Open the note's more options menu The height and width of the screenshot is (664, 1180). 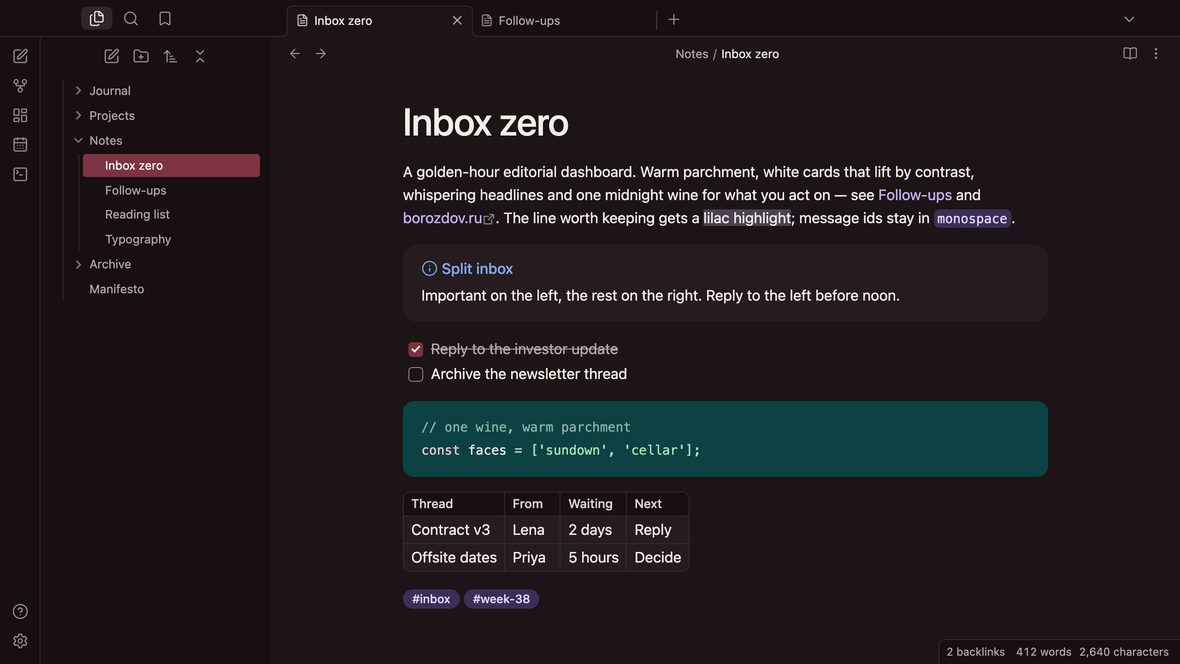(1156, 53)
